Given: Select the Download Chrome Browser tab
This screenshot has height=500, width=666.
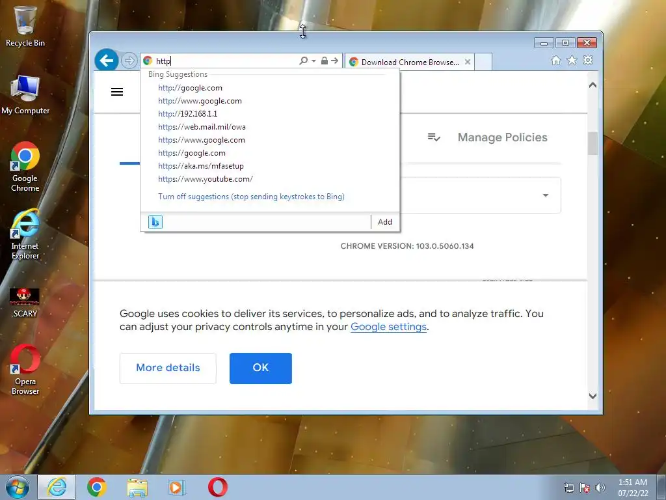Looking at the screenshot, I should click(409, 62).
